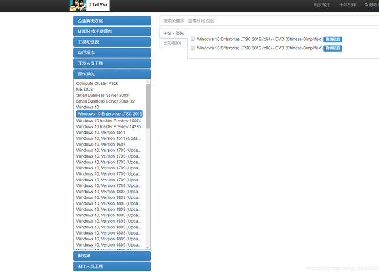Select Compute Cluster Pack in the list

point(97,83)
